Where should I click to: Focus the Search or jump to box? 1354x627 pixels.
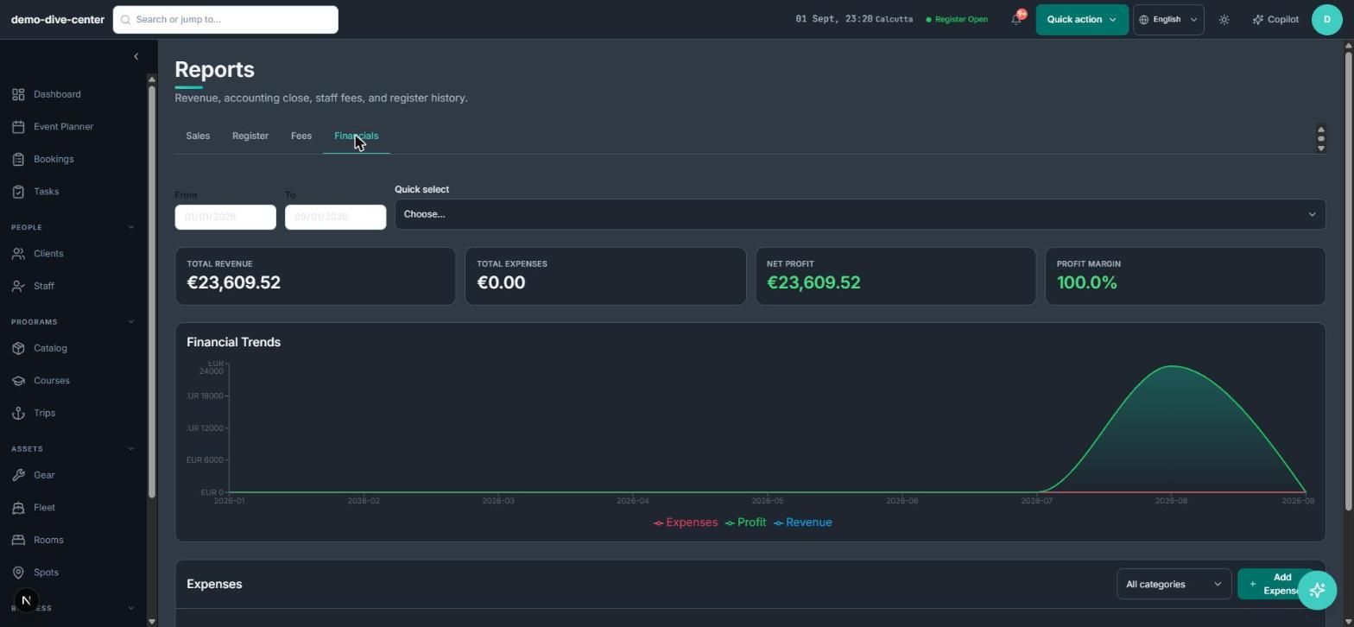225,19
